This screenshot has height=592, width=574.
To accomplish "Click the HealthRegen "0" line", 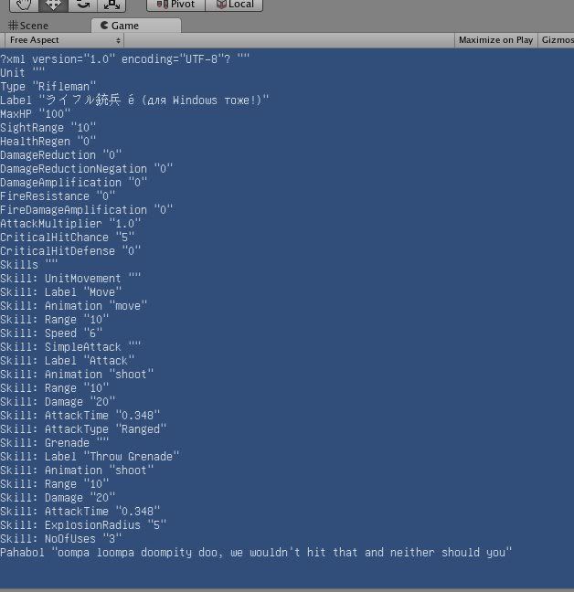I will tap(48, 142).
